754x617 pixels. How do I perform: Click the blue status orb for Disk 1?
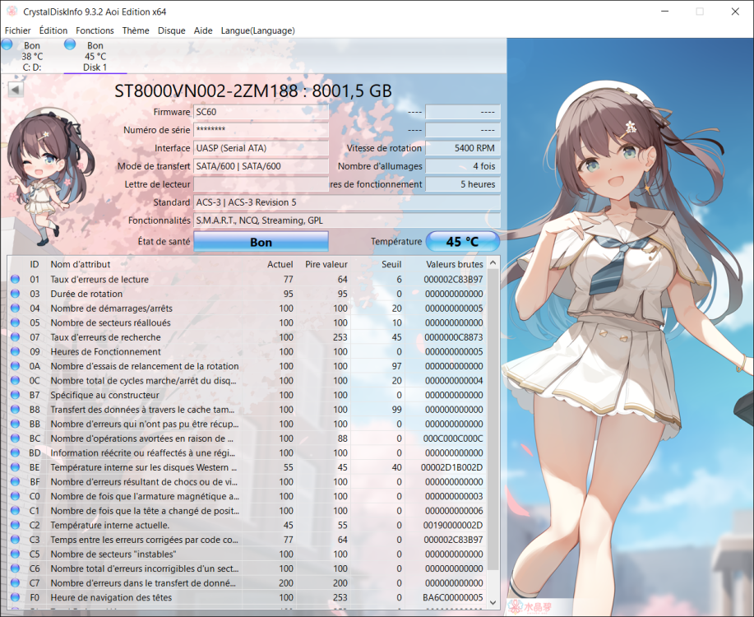[71, 44]
